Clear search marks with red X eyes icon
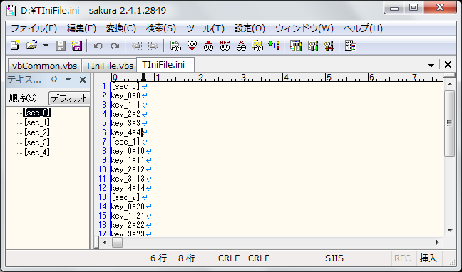 click(241, 46)
